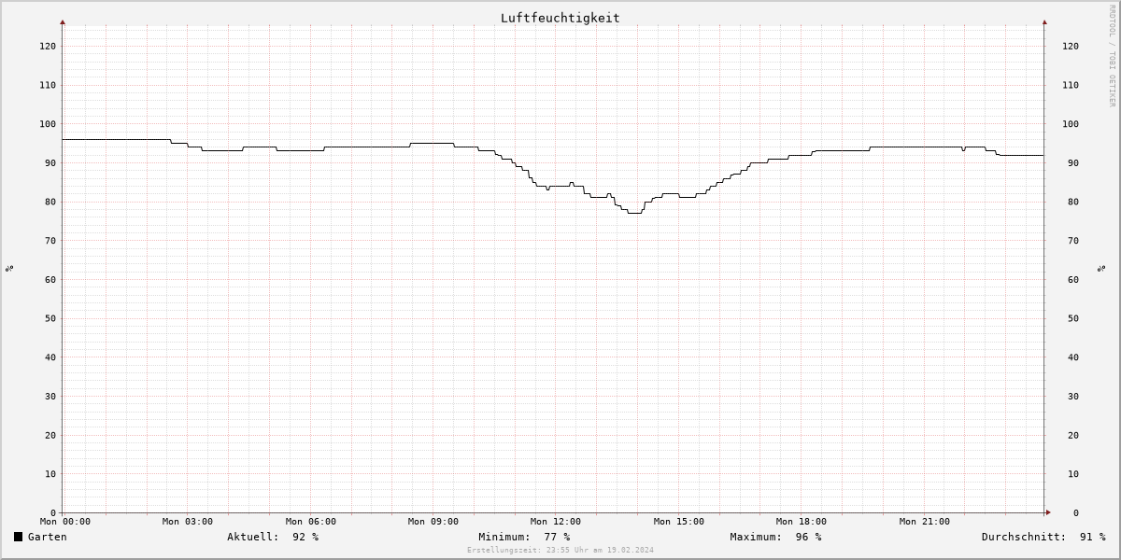1121x560 pixels.
Task: Click the '80' label on the right axis
Action: tap(1073, 202)
